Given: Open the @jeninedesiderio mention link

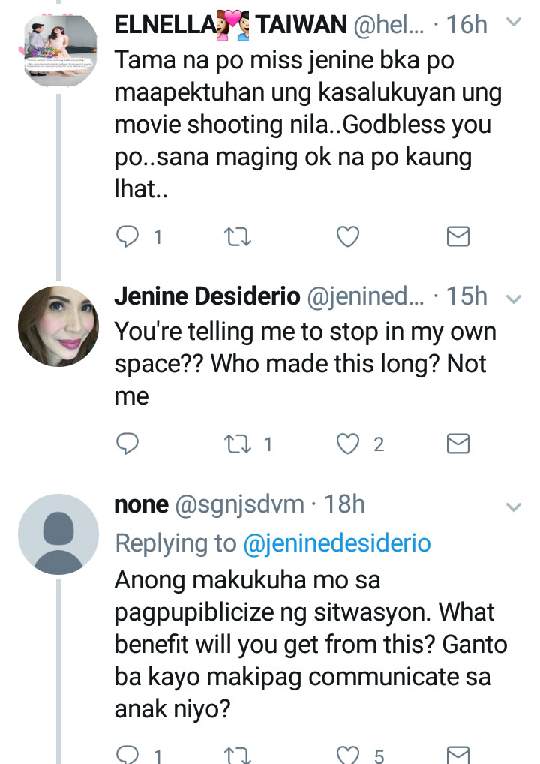Looking at the screenshot, I should (x=337, y=543).
